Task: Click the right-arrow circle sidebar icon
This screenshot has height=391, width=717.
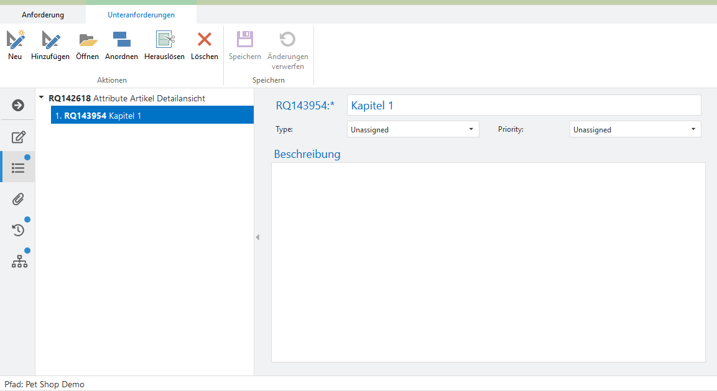Action: coord(18,106)
